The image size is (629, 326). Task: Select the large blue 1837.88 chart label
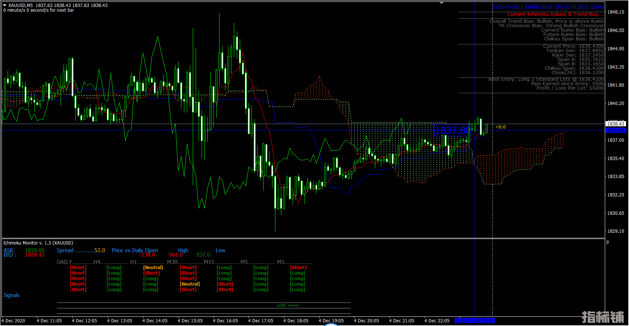(452, 131)
